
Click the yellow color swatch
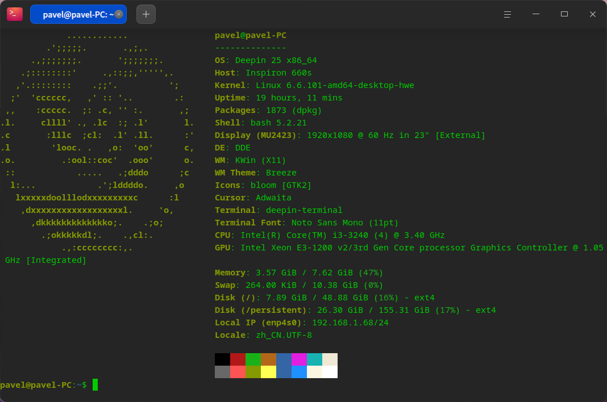coord(269,372)
